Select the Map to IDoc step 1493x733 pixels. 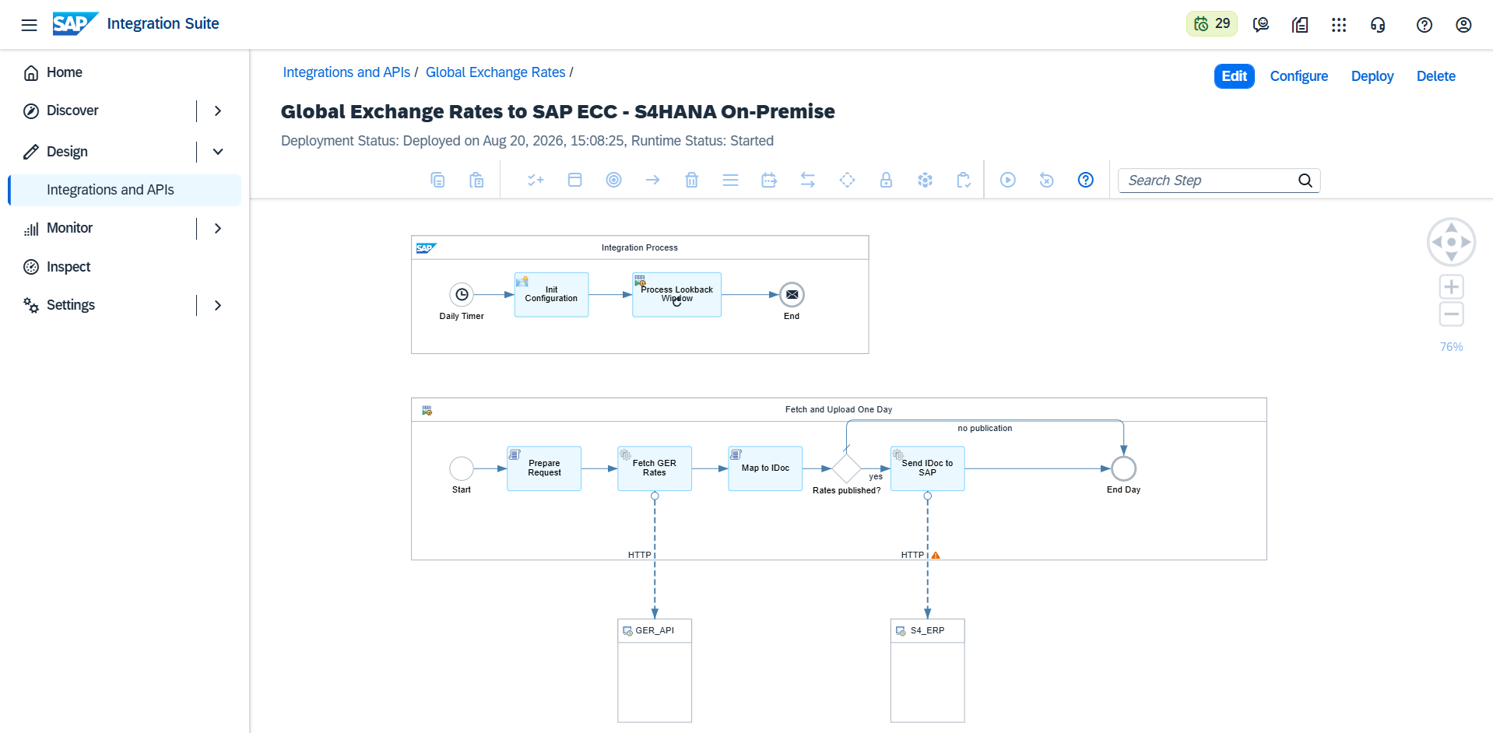click(765, 468)
